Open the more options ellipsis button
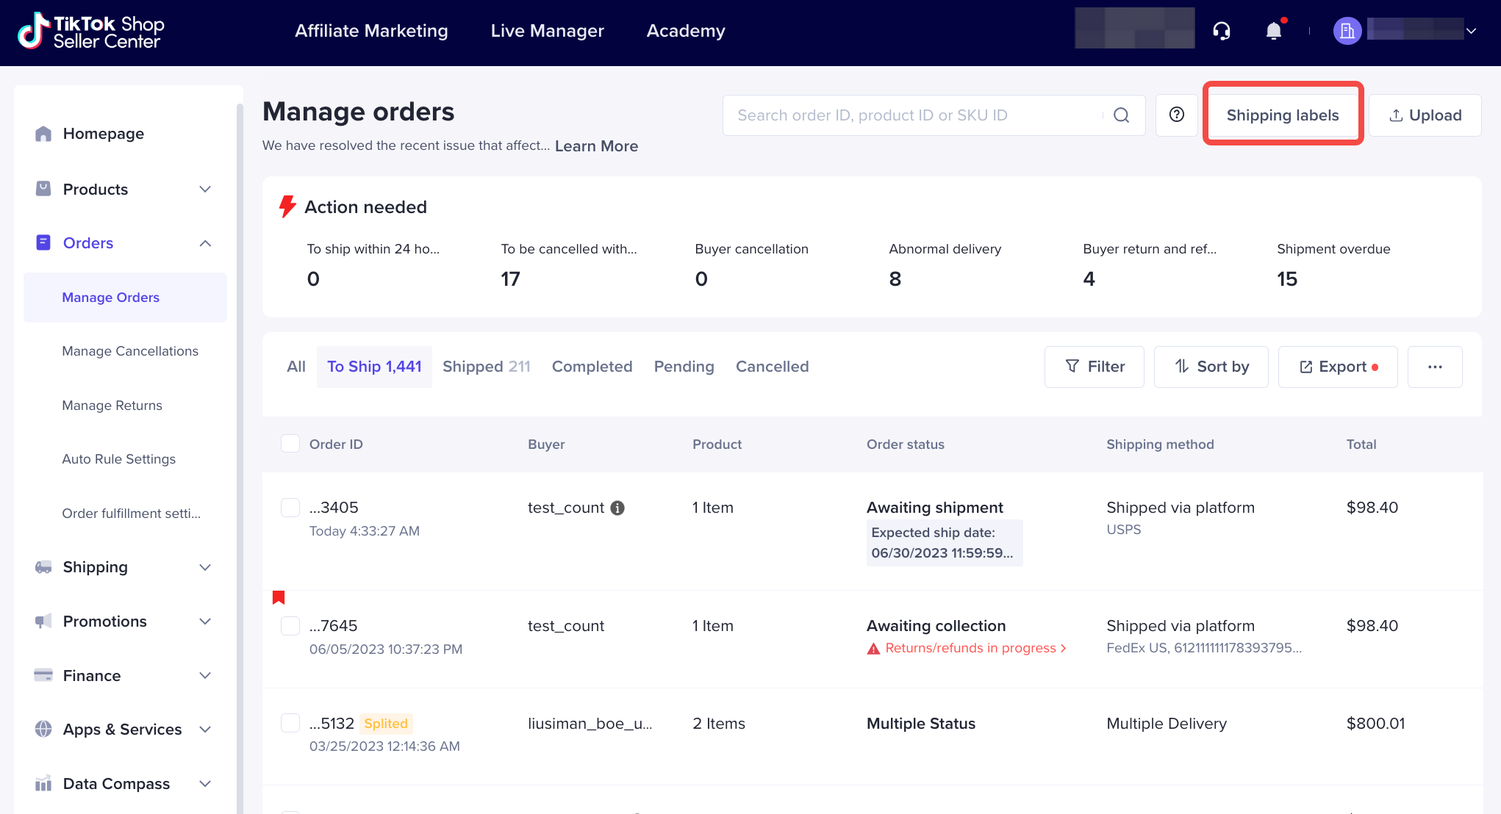 click(1435, 367)
